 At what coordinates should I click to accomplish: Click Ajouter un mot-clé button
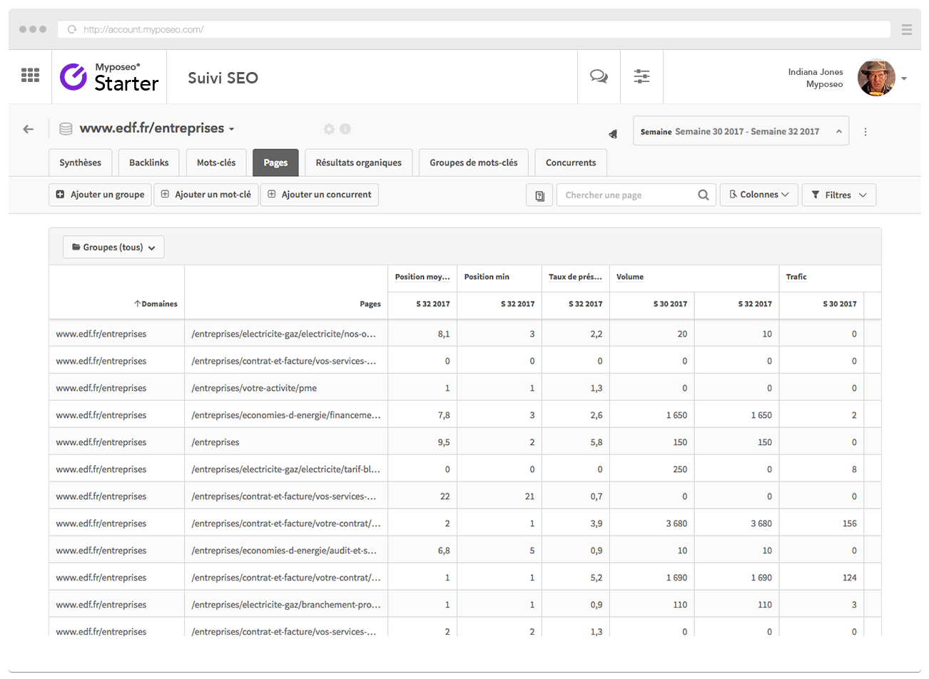point(206,195)
